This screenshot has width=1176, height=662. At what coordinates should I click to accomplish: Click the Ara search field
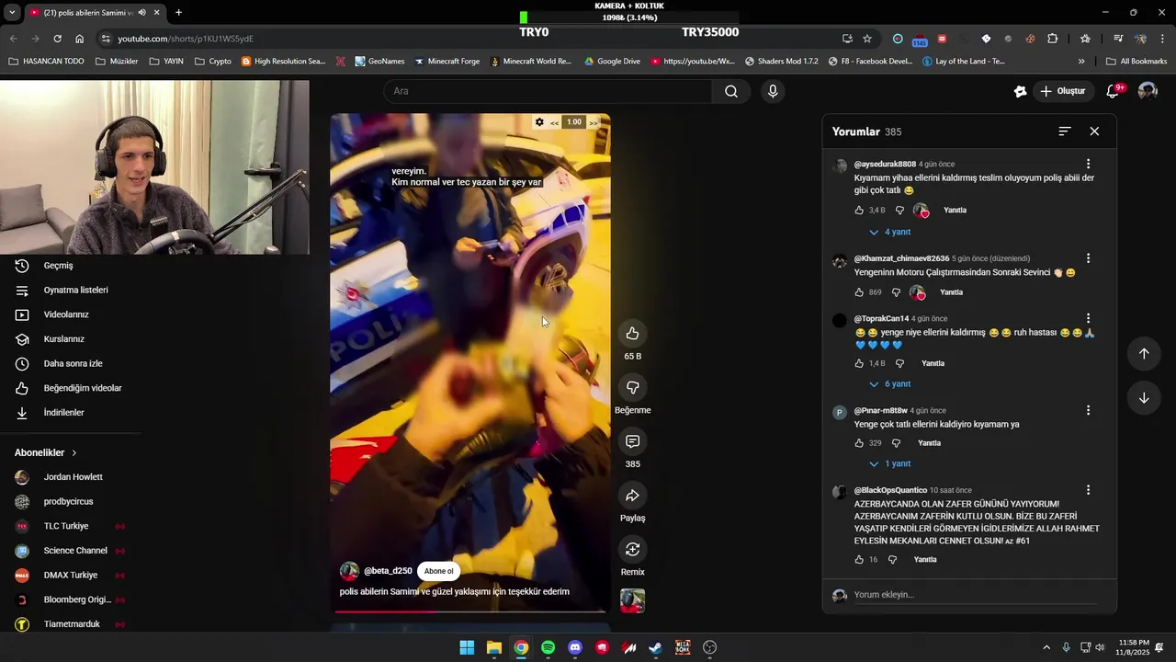(x=548, y=91)
